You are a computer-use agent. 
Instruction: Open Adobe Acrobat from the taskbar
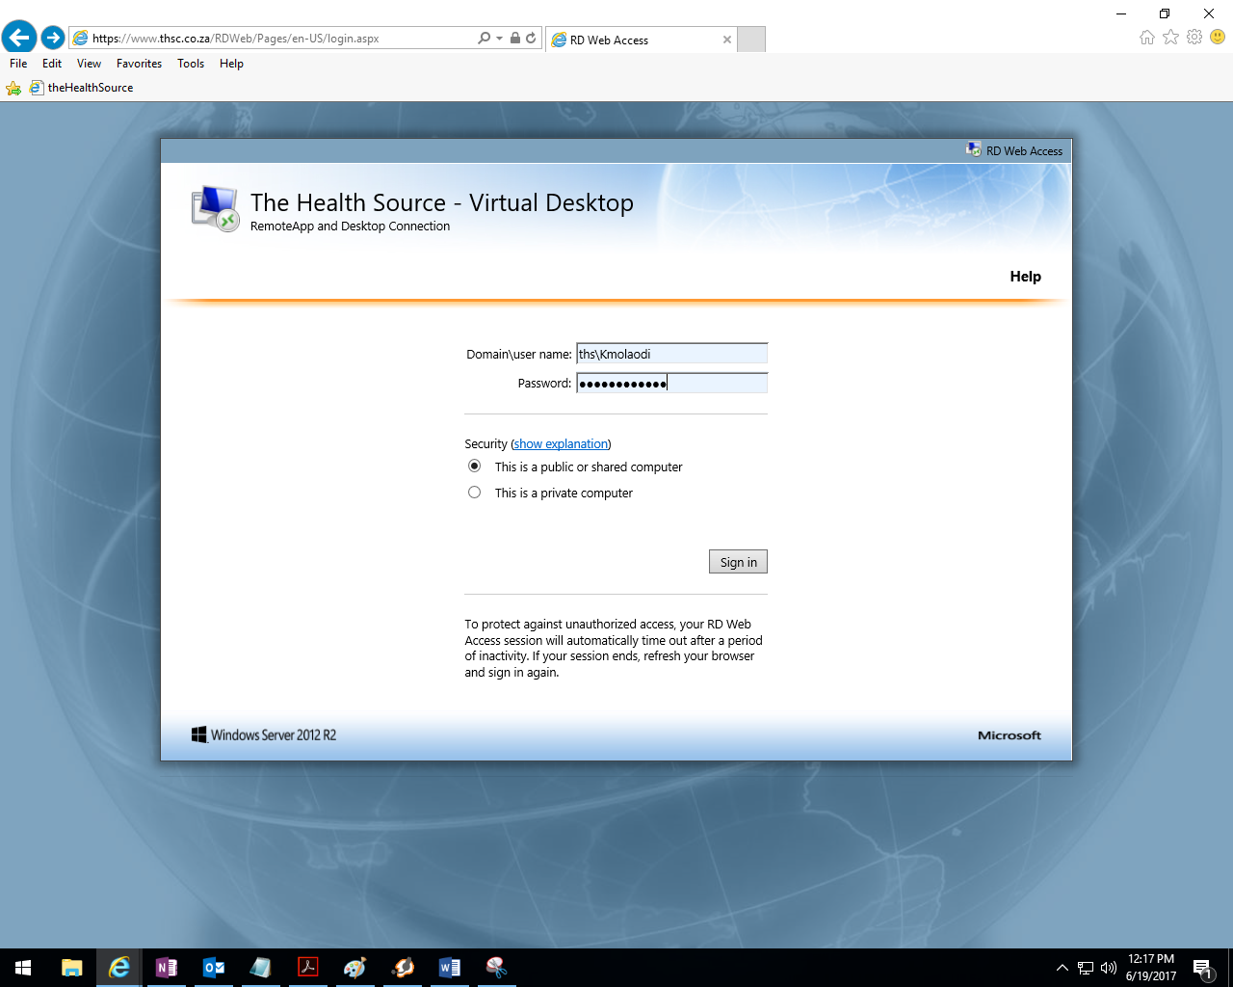tap(308, 968)
